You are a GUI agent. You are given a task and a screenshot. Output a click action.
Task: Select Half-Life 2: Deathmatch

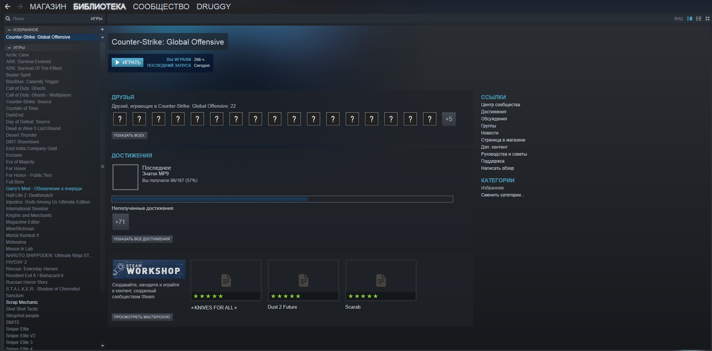(29, 195)
